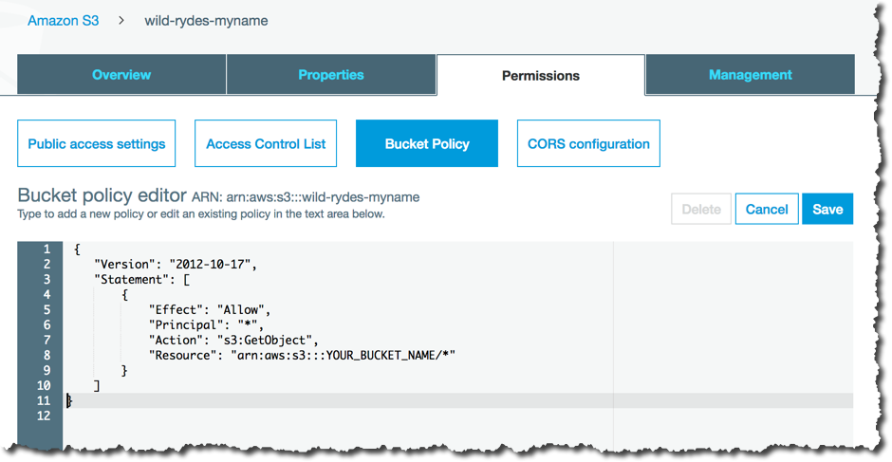Image resolution: width=892 pixels, height=462 pixels.
Task: Click the closing brace on line 11
Action: coord(69,400)
